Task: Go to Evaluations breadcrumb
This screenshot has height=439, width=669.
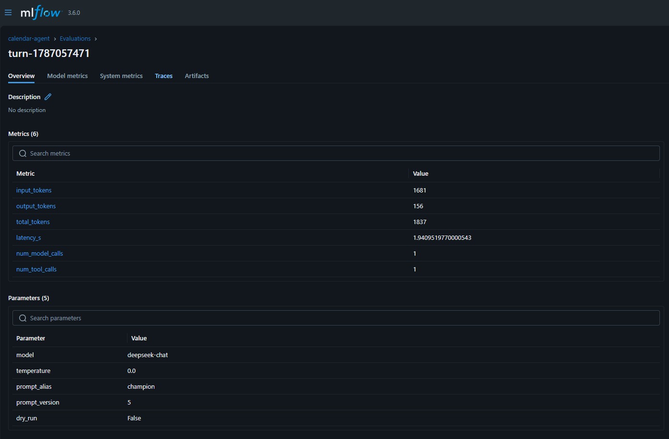Action: [75, 39]
